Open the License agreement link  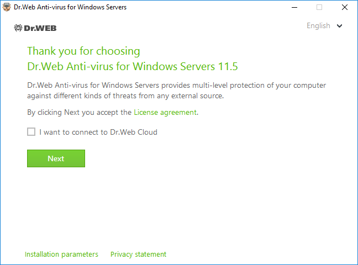165,112
